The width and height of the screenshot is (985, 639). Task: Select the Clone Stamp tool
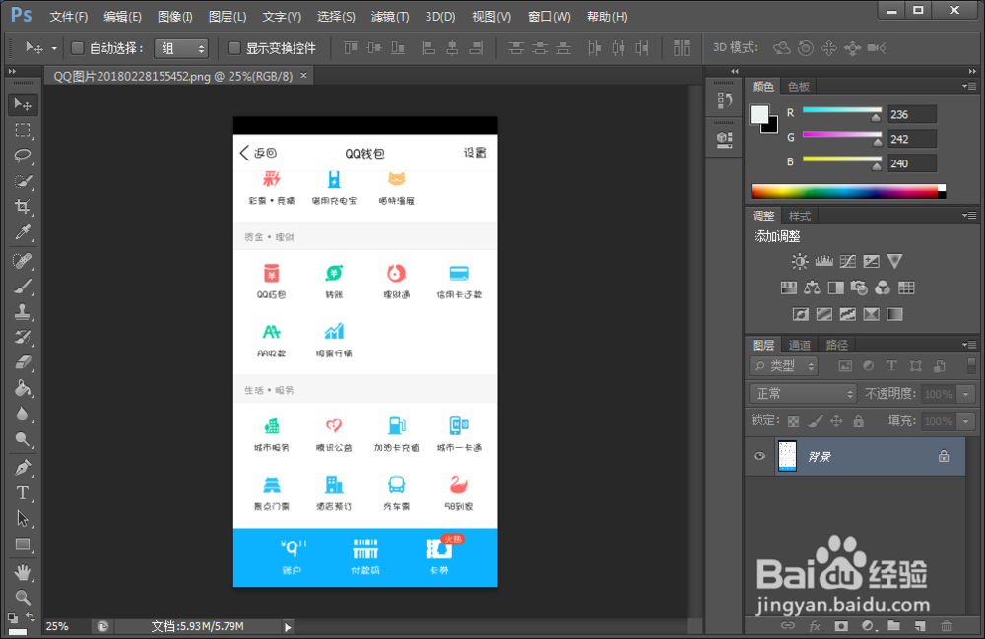(x=23, y=311)
